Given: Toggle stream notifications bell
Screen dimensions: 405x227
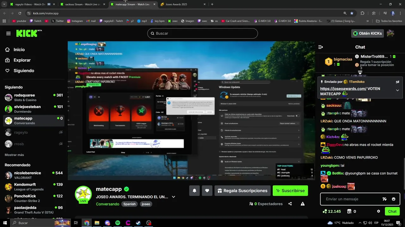Looking at the screenshot, I should 194,190.
